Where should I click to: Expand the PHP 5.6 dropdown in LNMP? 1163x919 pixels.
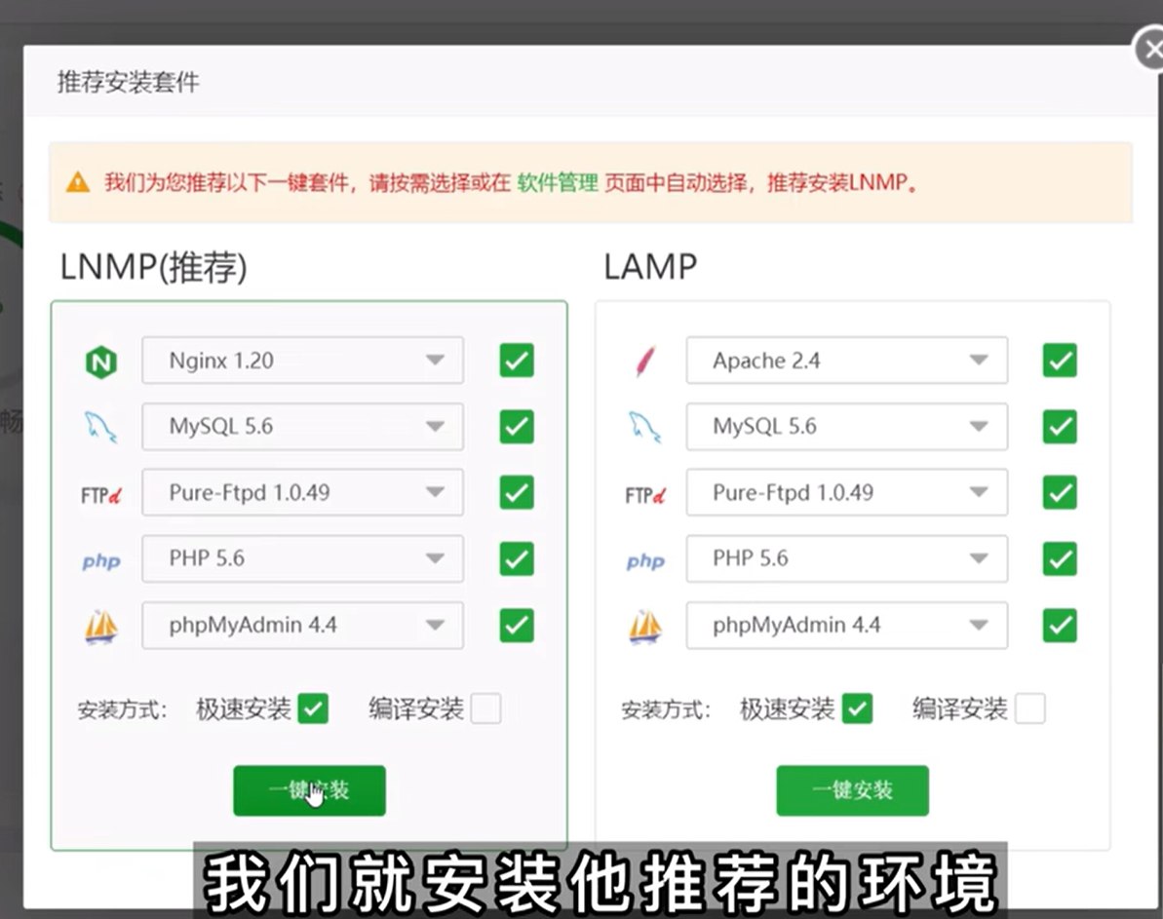click(x=302, y=558)
